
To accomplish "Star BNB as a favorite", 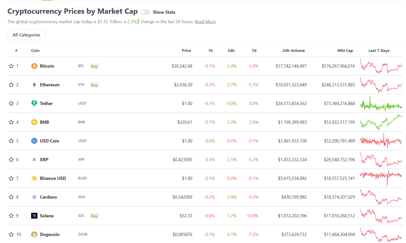I will click(x=11, y=122).
